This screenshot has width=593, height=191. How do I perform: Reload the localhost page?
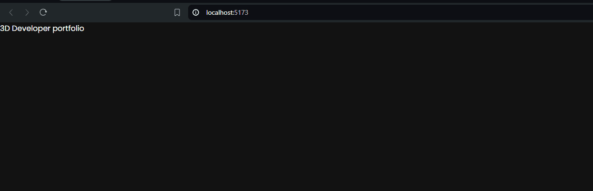click(x=43, y=12)
